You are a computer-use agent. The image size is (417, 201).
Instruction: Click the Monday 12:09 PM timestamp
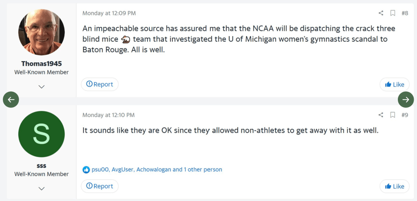(109, 13)
